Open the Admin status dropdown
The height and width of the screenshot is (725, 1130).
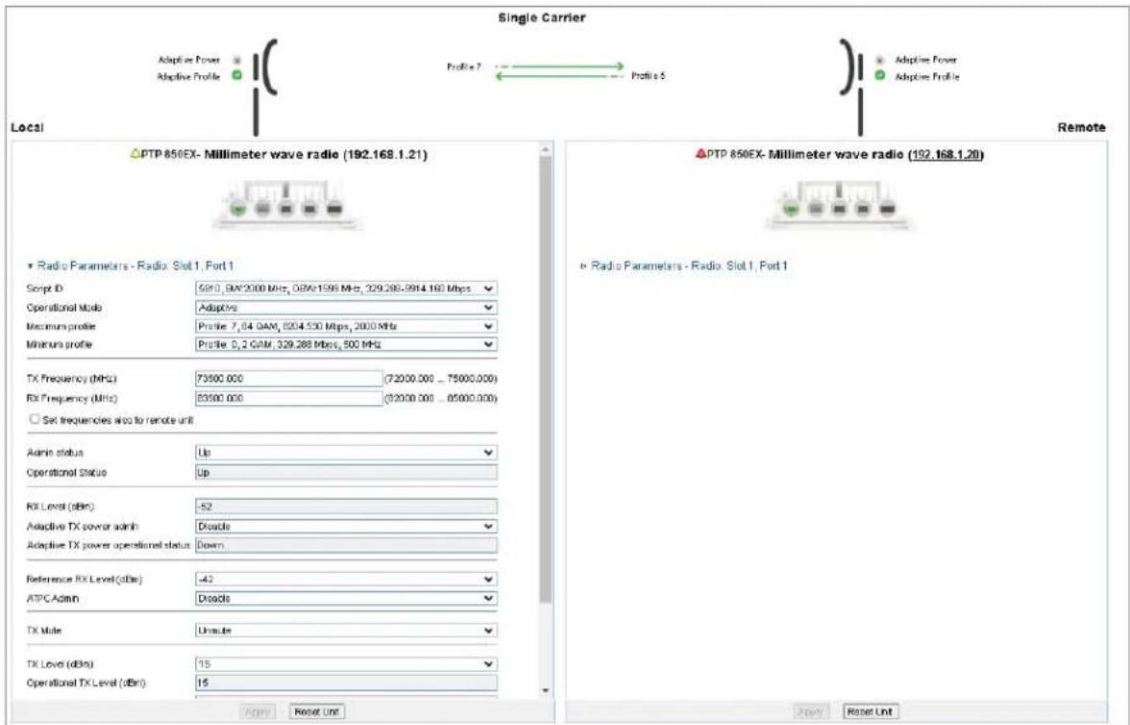[346, 452]
